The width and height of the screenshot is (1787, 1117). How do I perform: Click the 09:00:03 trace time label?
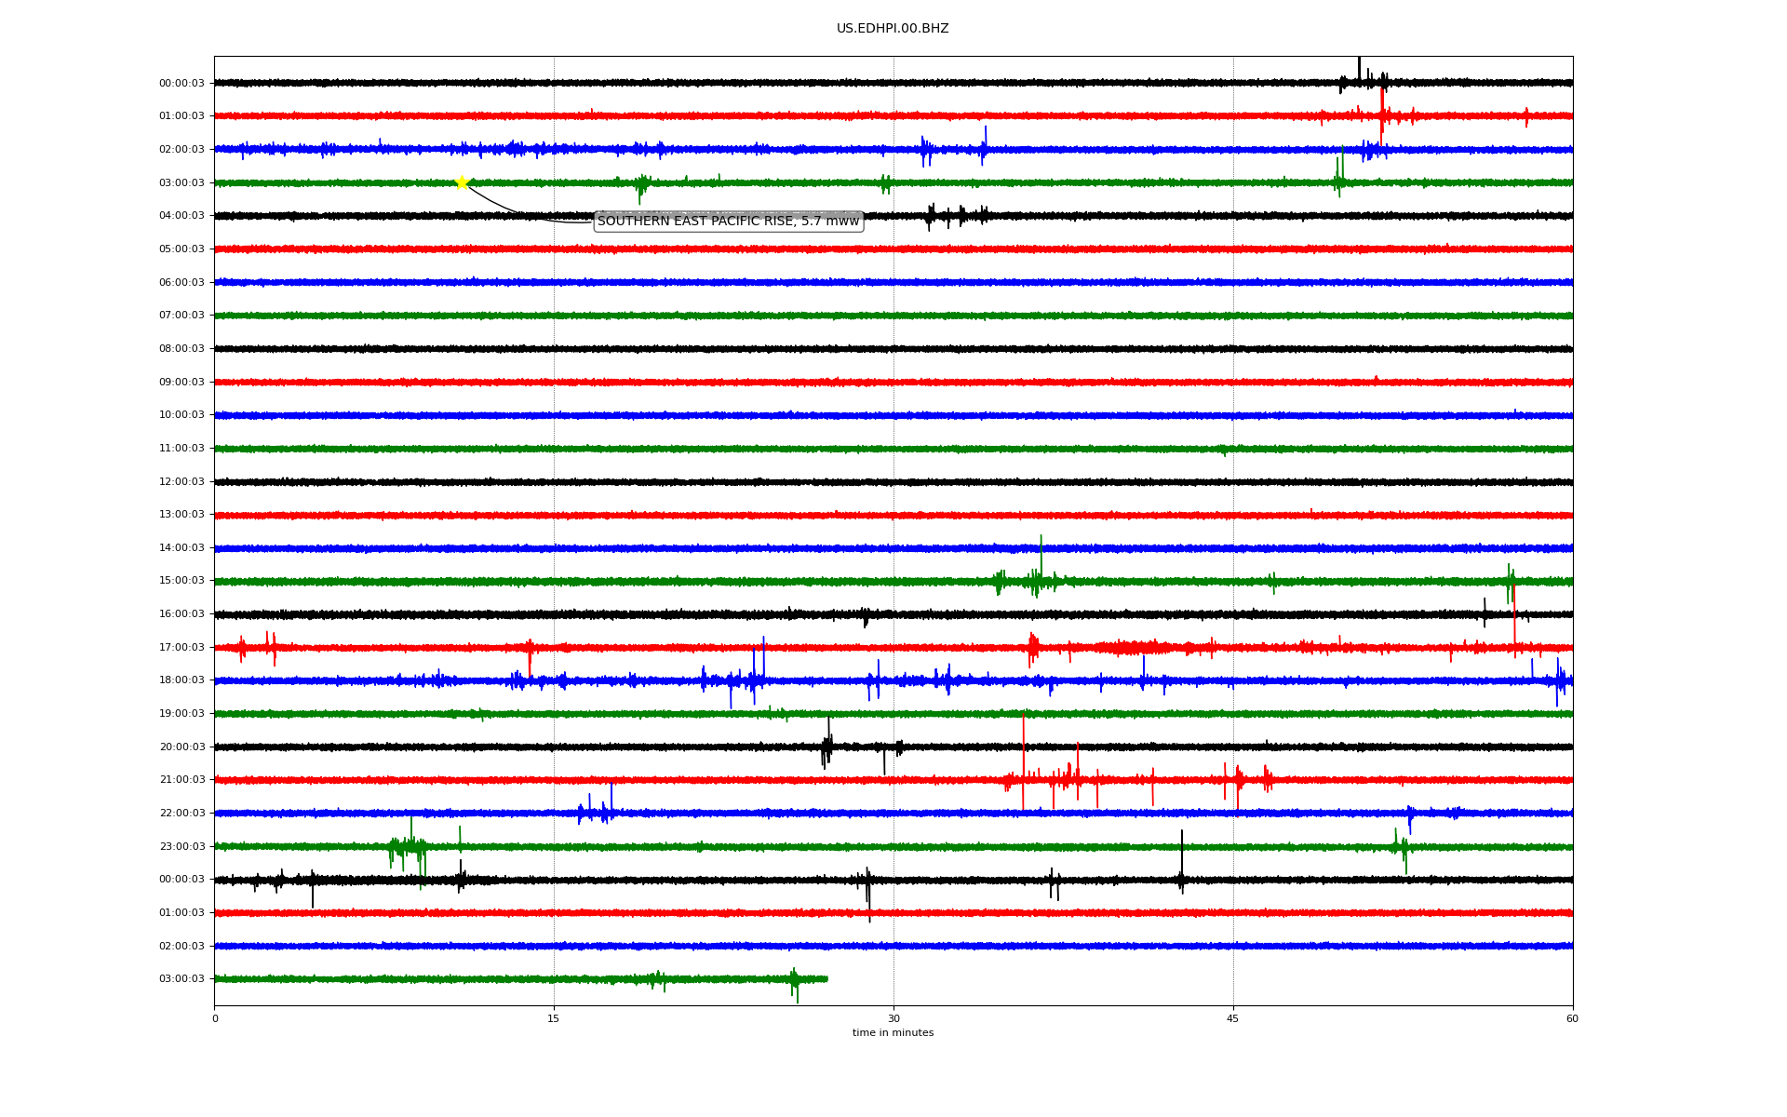181,383
